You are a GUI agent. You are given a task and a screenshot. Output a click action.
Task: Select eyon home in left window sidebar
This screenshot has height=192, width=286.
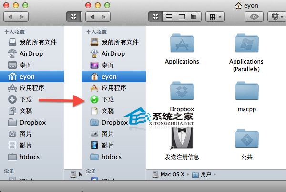pos(32,76)
